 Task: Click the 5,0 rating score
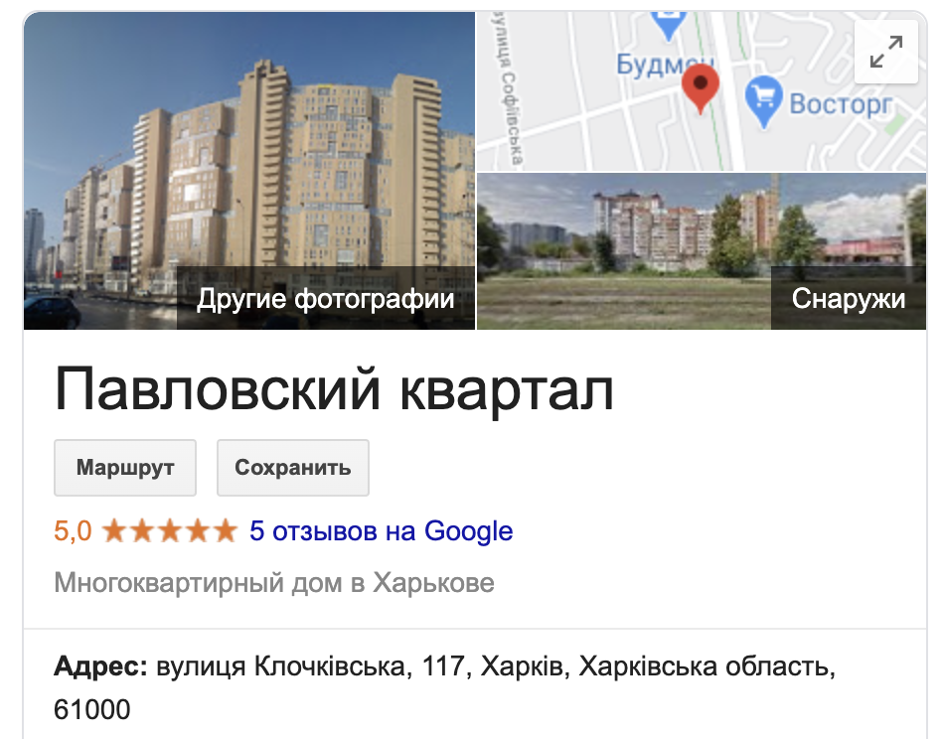pos(73,531)
